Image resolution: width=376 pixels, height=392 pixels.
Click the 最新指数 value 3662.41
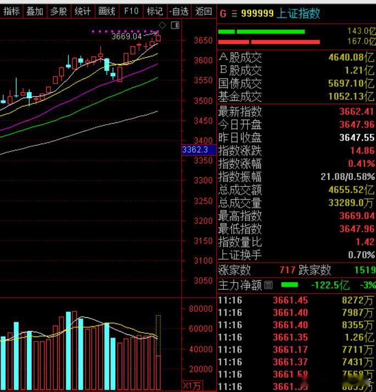pyautogui.click(x=357, y=112)
